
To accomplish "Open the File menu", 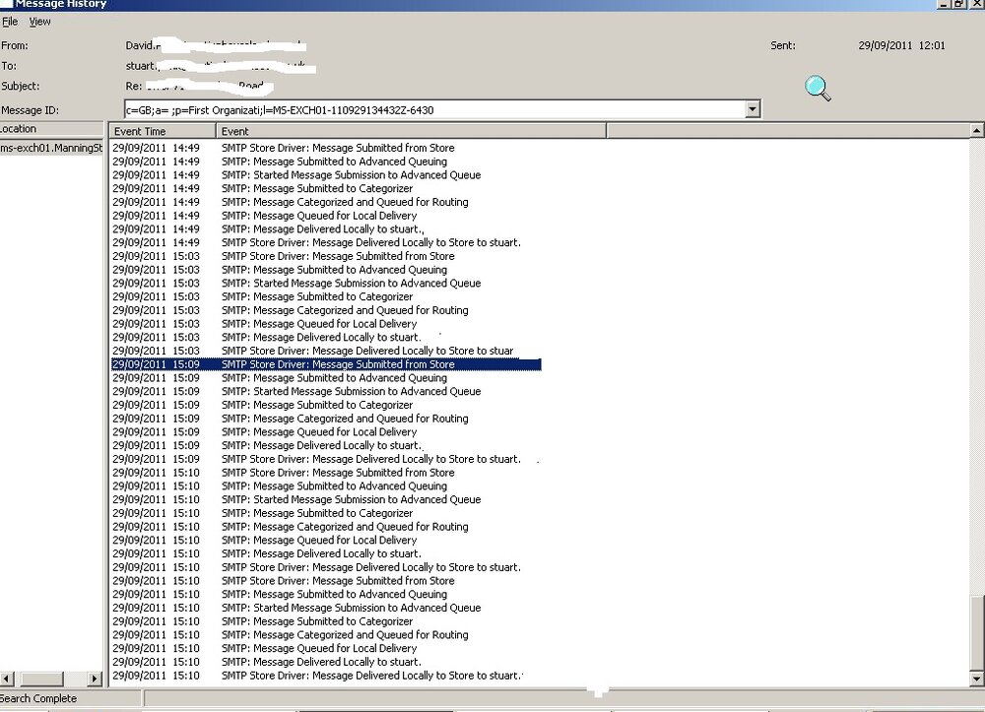I will pyautogui.click(x=10, y=22).
